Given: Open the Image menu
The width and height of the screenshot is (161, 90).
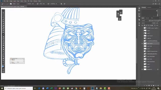Looking at the screenshot, I should point(11,1).
